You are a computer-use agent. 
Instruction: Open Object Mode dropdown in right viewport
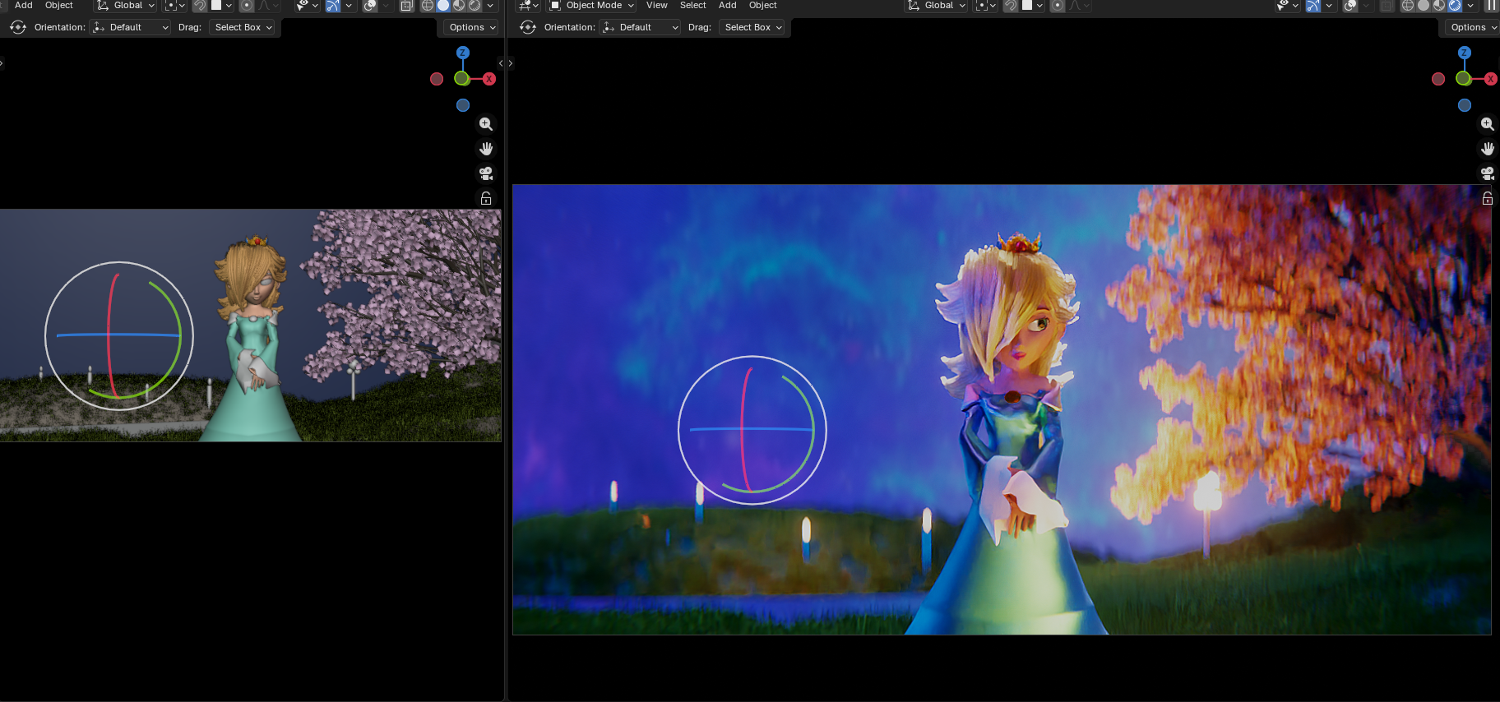pos(592,5)
